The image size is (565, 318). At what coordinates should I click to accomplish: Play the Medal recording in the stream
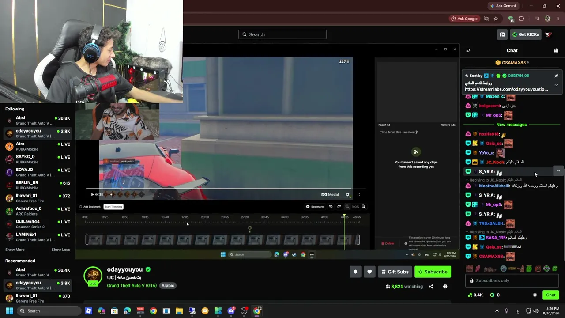[92, 194]
